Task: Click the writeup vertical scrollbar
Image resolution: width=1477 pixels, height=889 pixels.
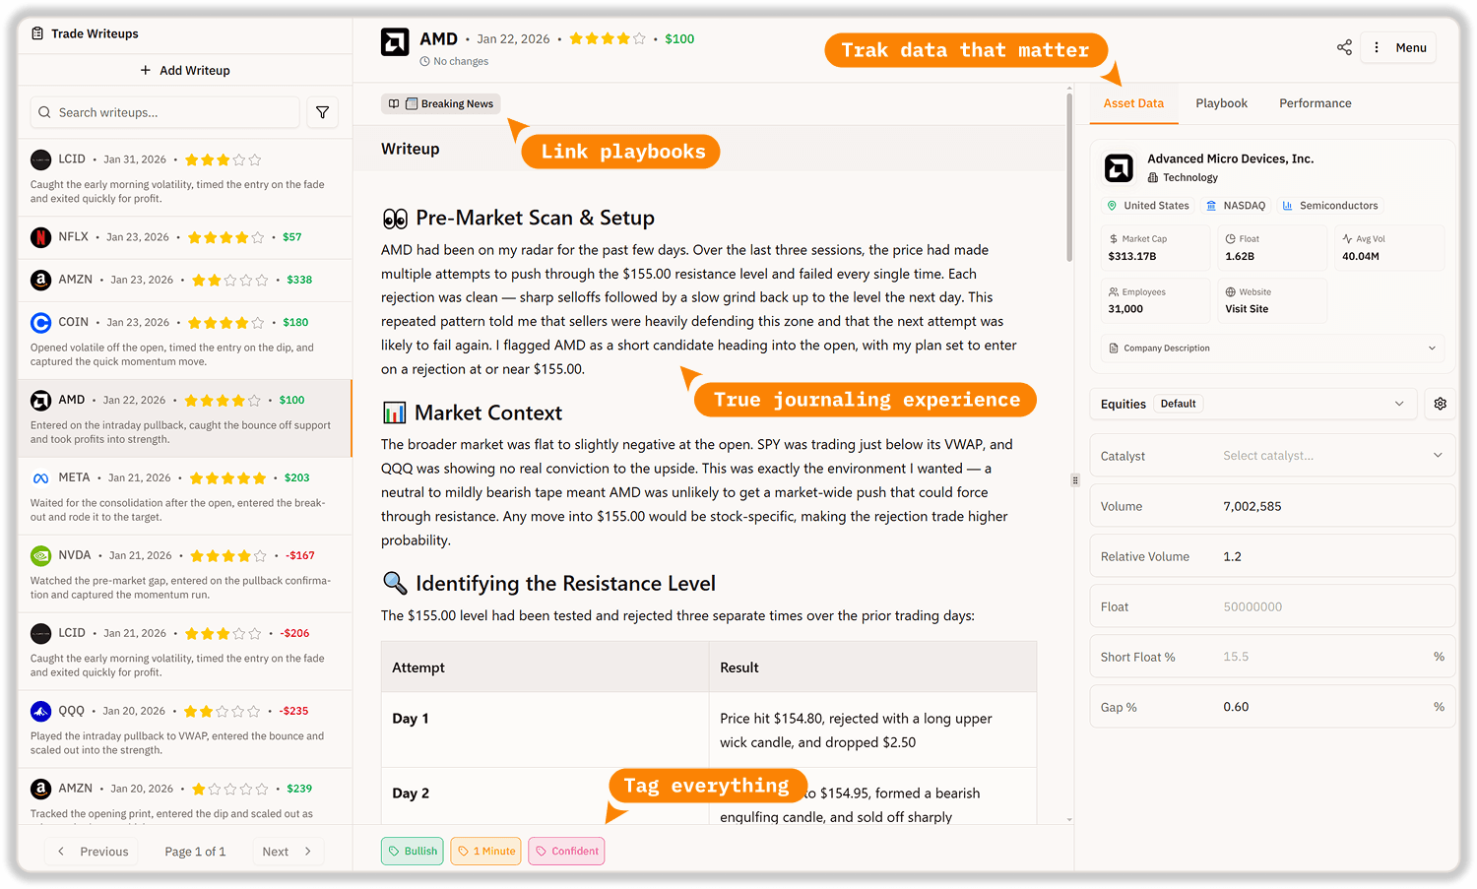Action: pos(1069,177)
